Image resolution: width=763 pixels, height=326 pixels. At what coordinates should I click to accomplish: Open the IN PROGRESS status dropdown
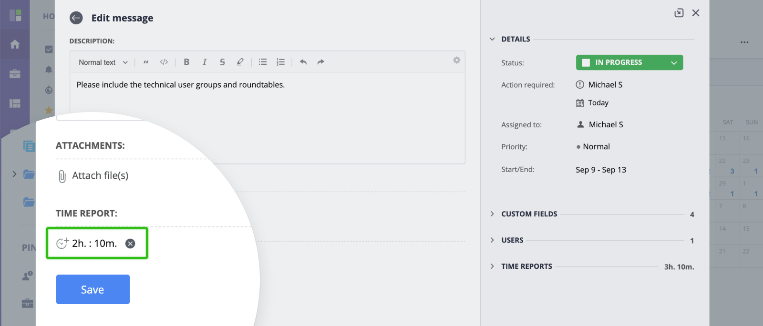pos(629,62)
